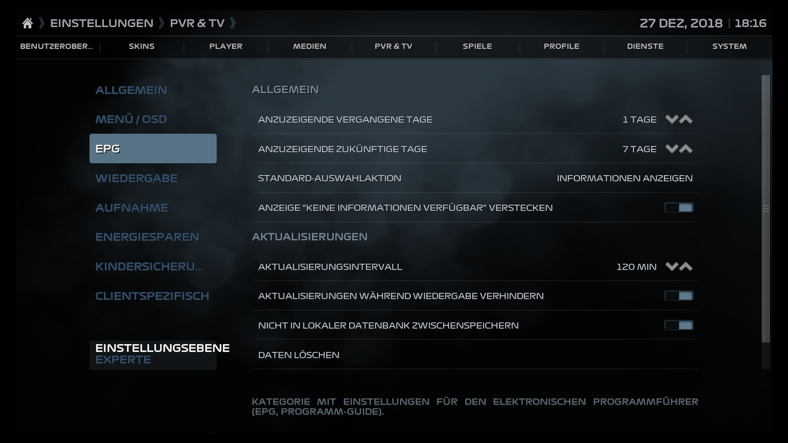788x443 pixels.
Task: Switch to the SKINS tab
Action: (141, 46)
